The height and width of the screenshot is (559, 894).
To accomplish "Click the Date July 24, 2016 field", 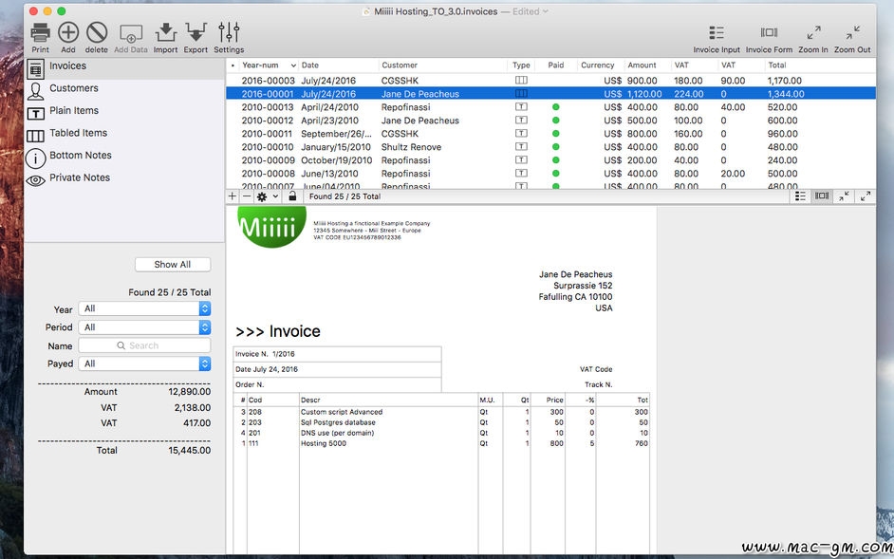I will point(337,369).
